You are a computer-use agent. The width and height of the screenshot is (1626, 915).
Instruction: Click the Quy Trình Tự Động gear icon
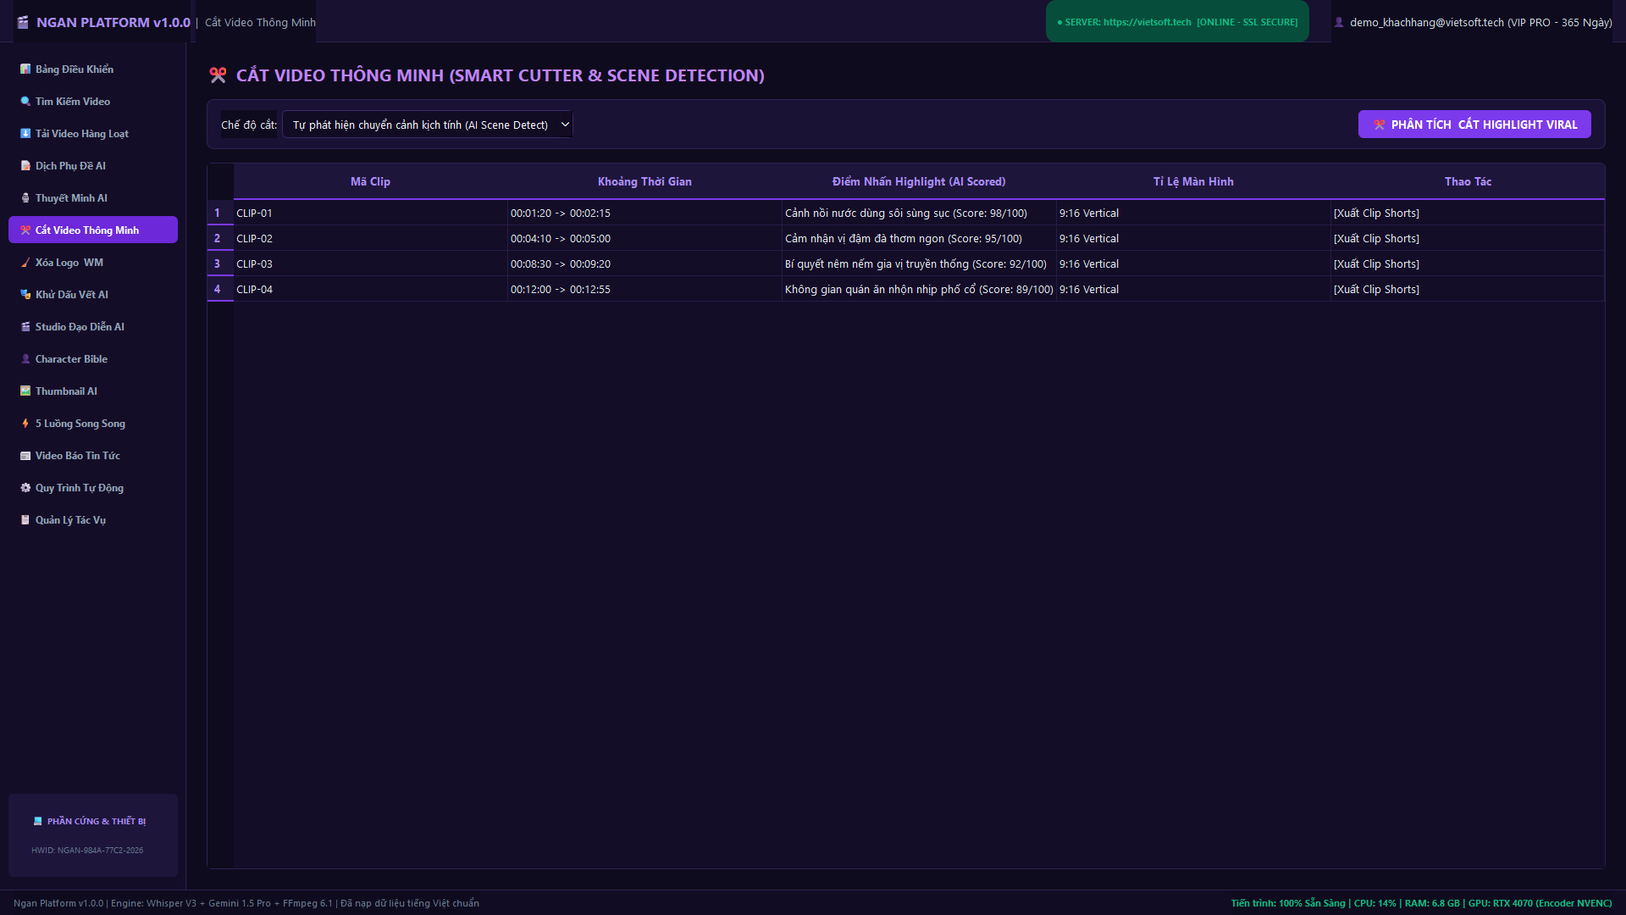(x=25, y=488)
